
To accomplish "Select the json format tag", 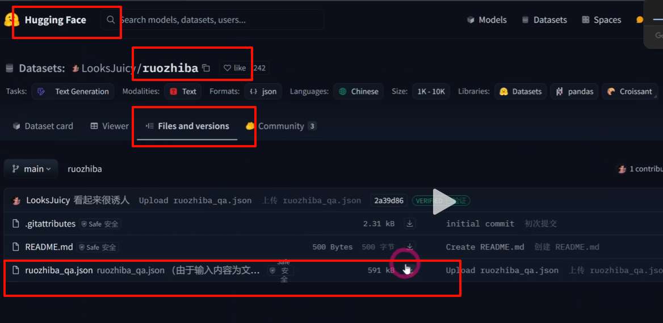I will click(263, 91).
